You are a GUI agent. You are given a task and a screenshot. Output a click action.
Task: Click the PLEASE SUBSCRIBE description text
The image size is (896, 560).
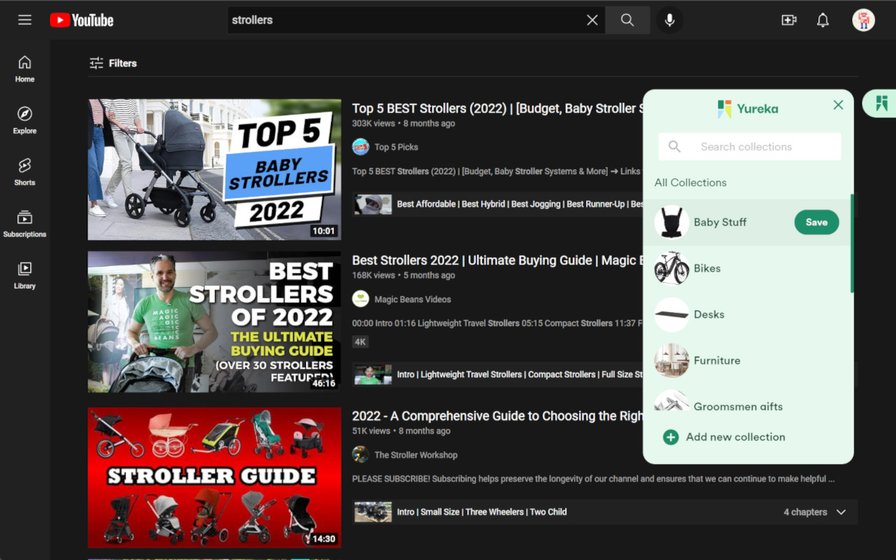[594, 479]
